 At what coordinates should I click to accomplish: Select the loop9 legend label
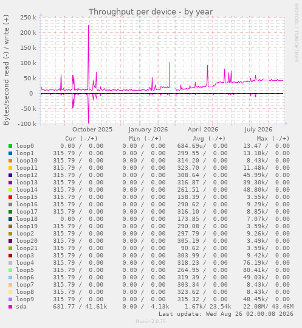pyautogui.click(x=25, y=299)
